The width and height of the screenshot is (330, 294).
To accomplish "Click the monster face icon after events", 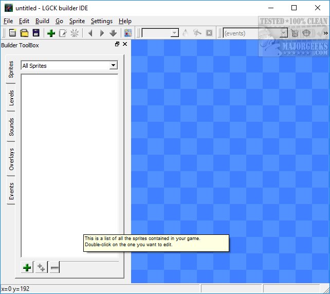I will coord(295,33).
